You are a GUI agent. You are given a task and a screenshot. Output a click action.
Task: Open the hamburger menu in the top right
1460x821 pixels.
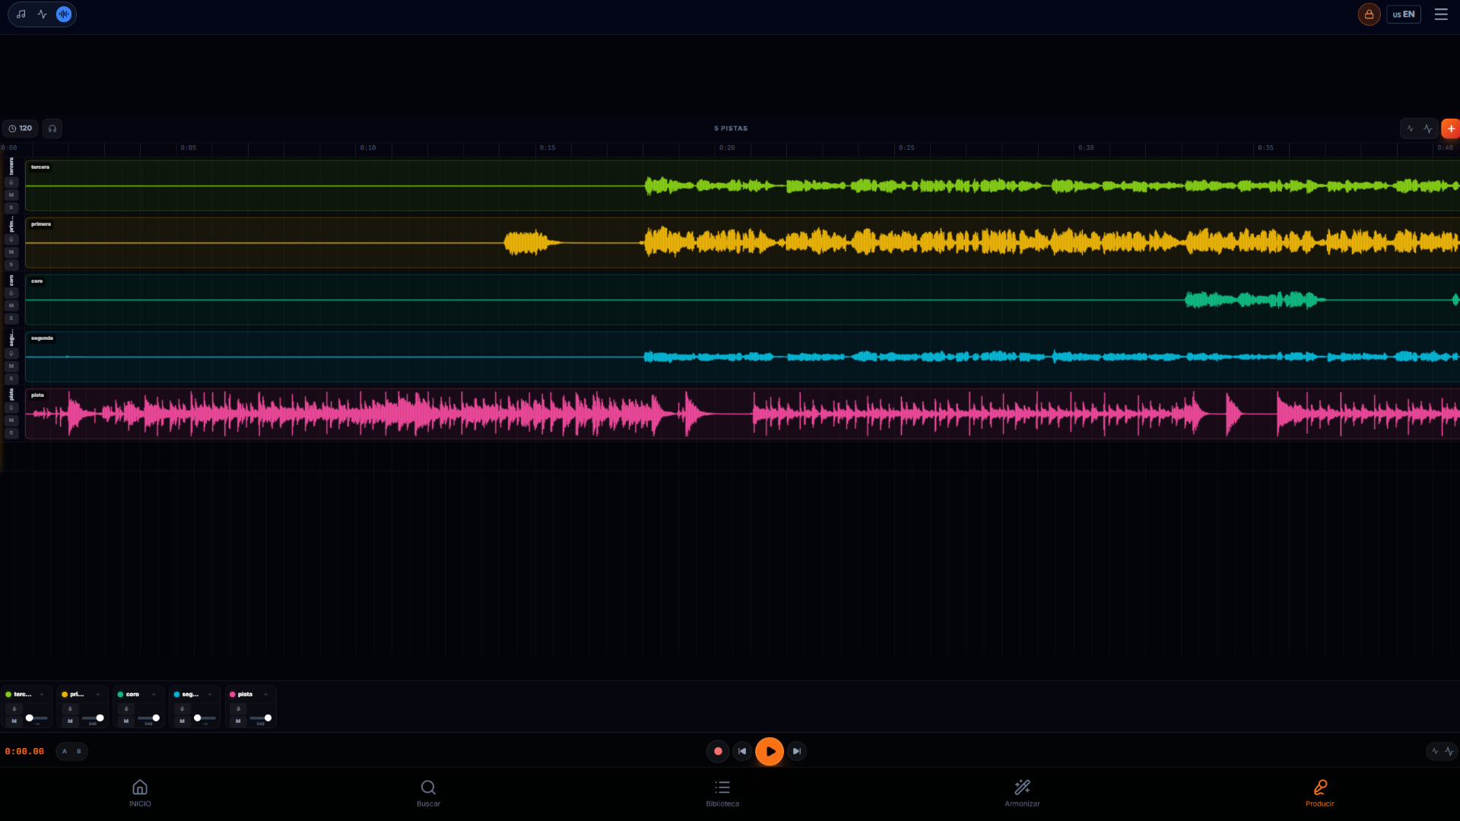pyautogui.click(x=1441, y=14)
